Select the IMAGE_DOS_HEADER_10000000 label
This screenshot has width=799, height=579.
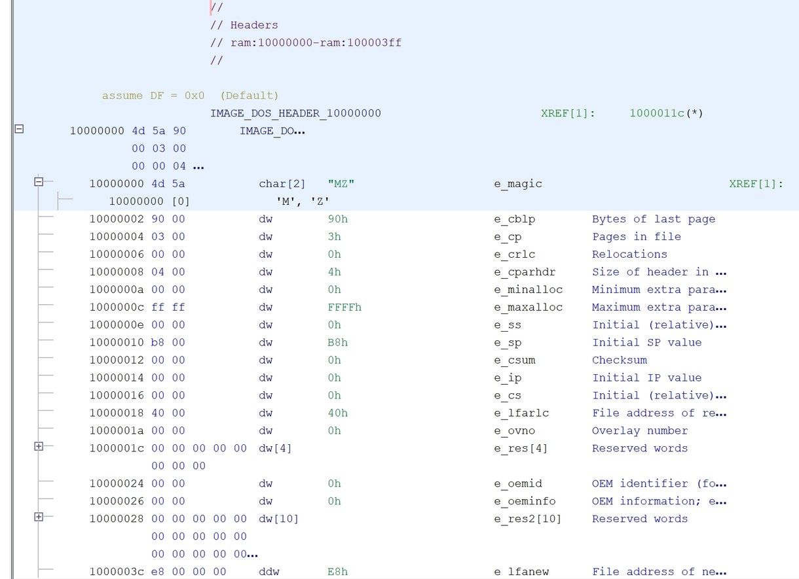pos(295,113)
